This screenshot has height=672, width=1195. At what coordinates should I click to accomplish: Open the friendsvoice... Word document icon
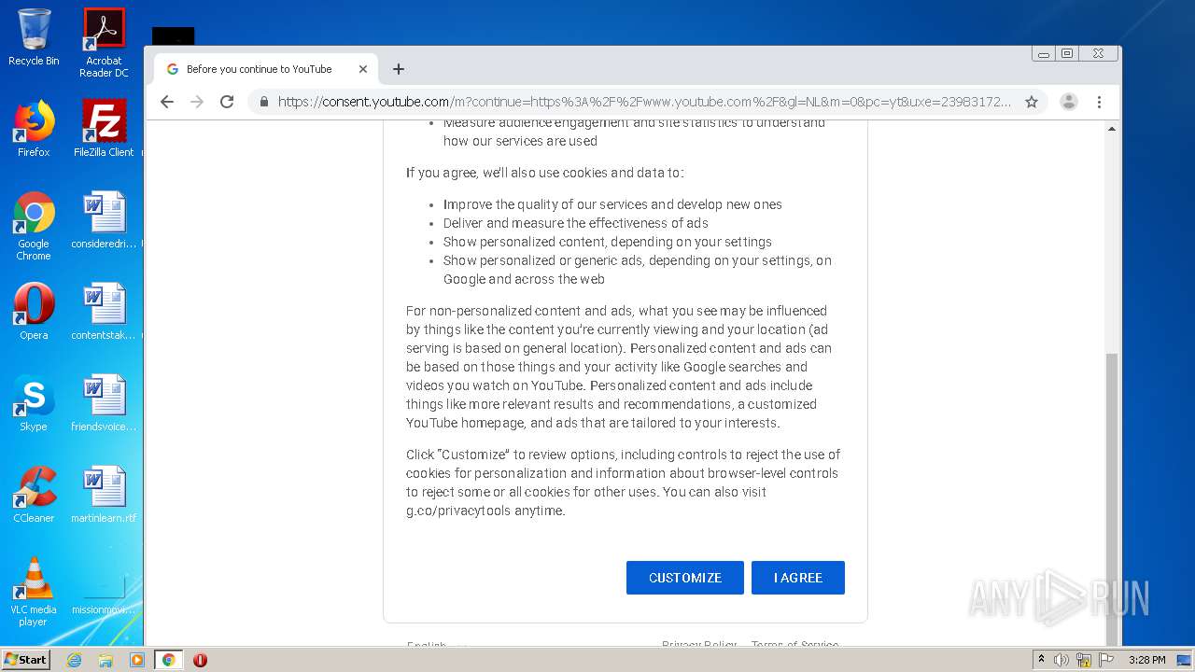click(104, 404)
